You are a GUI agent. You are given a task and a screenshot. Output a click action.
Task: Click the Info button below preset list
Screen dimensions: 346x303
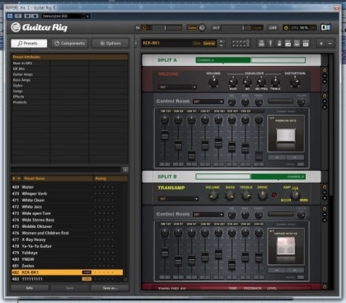[x=30, y=288]
